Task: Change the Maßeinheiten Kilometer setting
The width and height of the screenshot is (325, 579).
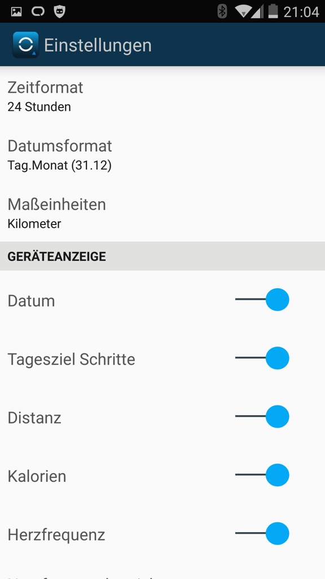Action: [162, 213]
